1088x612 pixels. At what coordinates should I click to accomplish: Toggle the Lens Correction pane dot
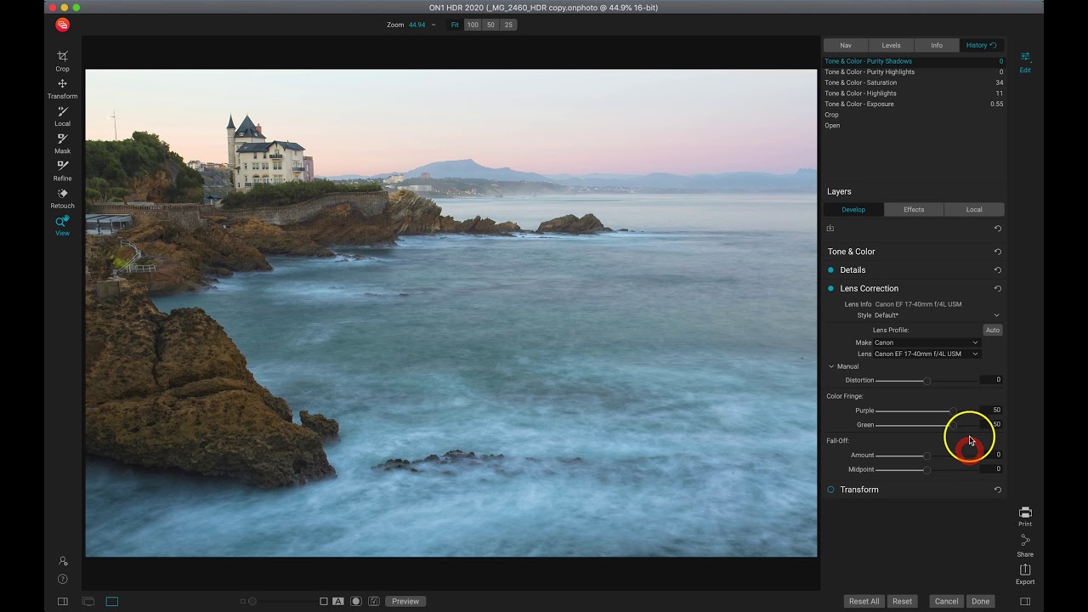(831, 289)
